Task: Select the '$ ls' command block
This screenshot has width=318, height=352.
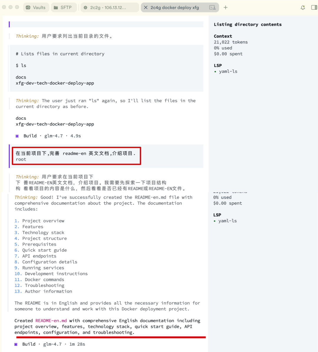Action: pyautogui.click(x=21, y=66)
